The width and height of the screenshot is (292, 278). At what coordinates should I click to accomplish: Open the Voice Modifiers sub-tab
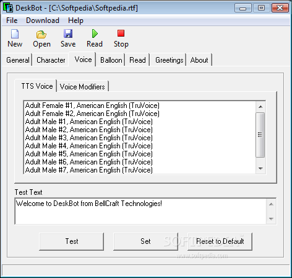click(82, 86)
